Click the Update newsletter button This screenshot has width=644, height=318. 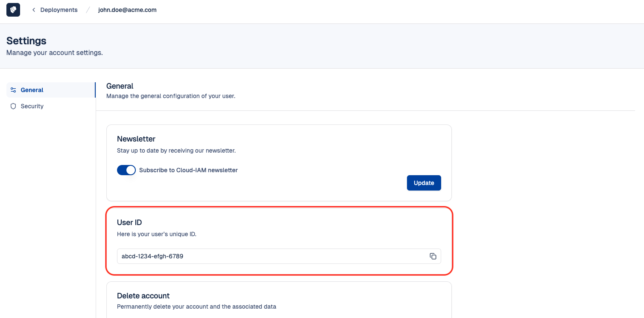pyautogui.click(x=424, y=183)
